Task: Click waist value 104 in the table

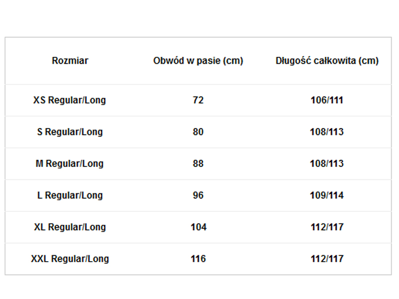Action: click(198, 227)
